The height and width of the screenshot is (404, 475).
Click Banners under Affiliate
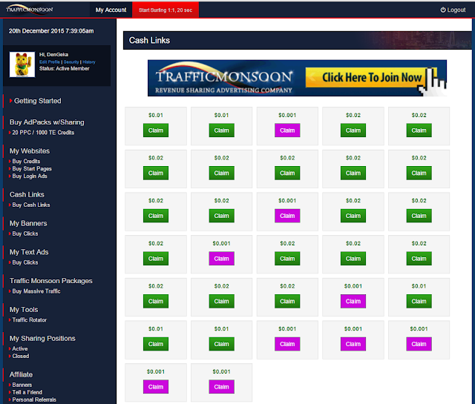tap(22, 385)
